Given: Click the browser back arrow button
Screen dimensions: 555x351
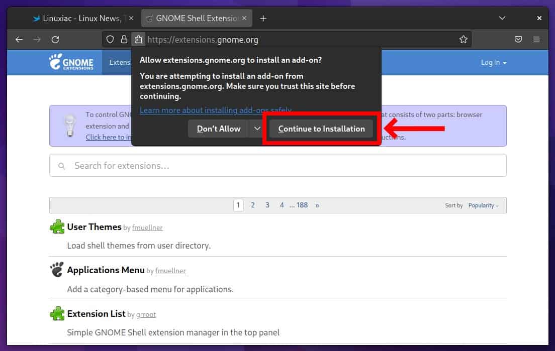Looking at the screenshot, I should click(x=19, y=39).
